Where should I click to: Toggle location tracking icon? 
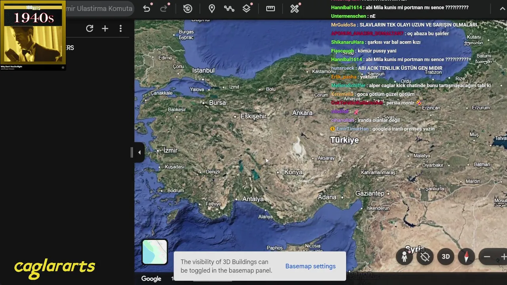pos(425,256)
